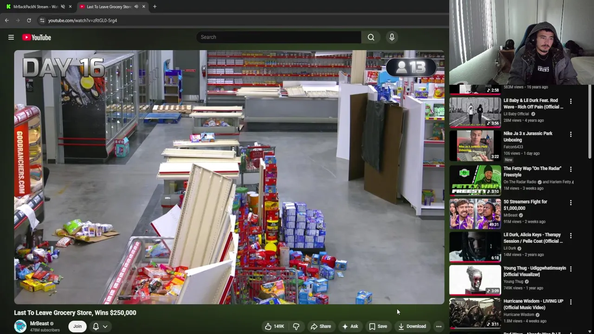Open options menu for Nike Ja 3 video

(x=571, y=135)
